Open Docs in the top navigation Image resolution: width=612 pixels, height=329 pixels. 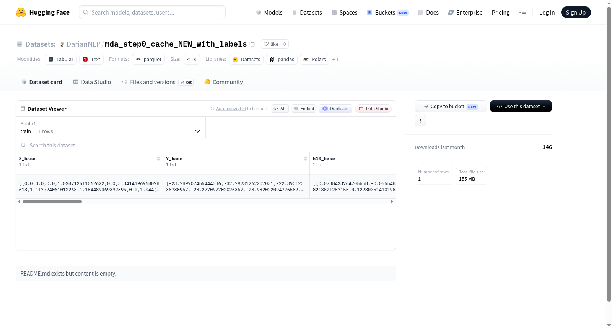428,12
